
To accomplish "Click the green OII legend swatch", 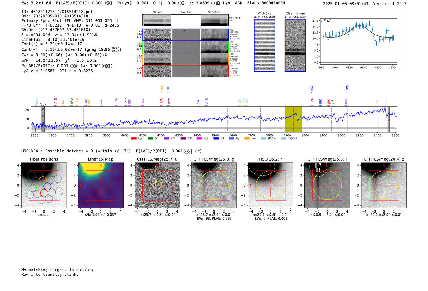I will tap(150, 138).
